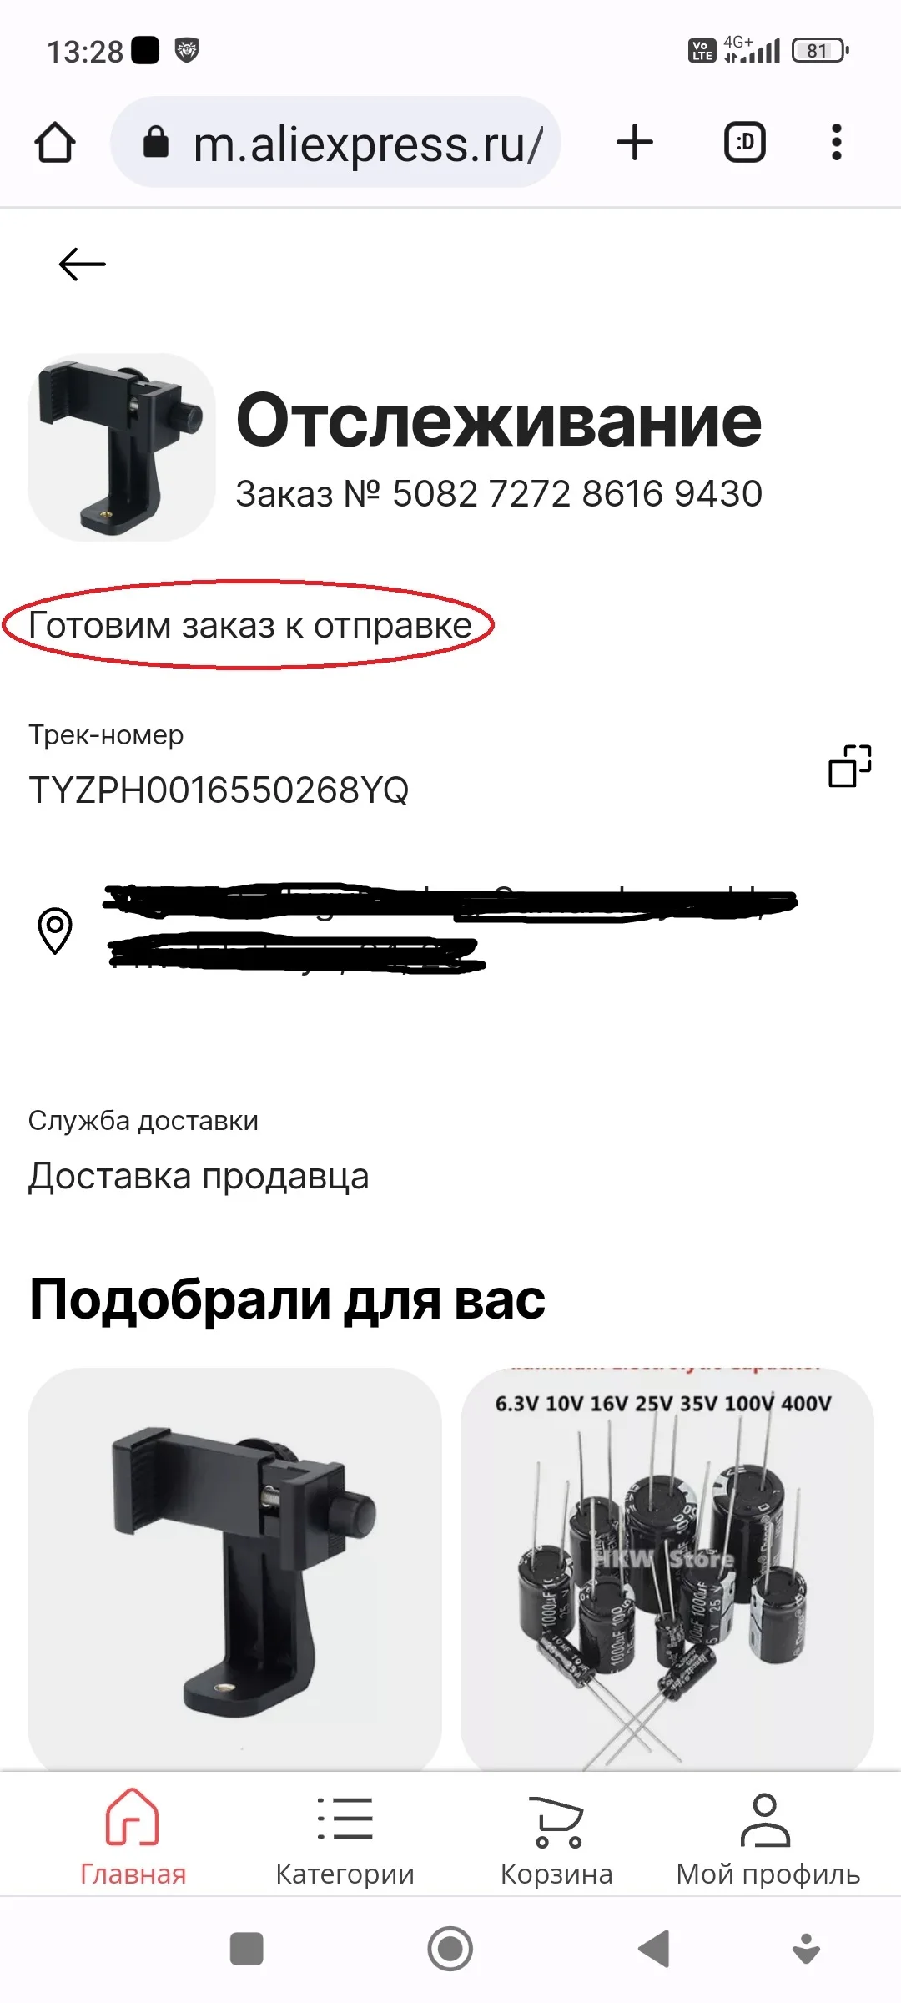Open the recommended phone holder product

[234, 1567]
